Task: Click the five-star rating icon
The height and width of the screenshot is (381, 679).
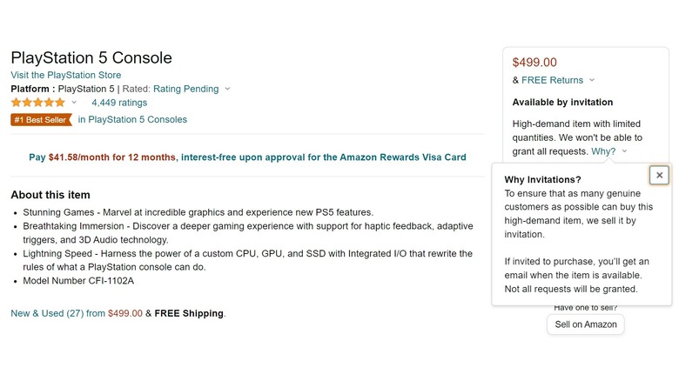Action: tap(37, 103)
